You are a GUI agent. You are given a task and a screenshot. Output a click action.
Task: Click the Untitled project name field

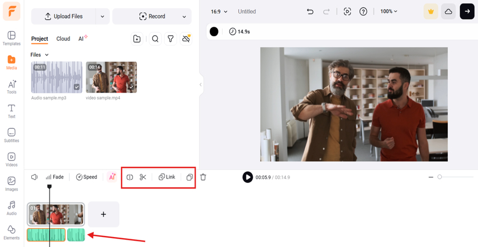click(247, 12)
